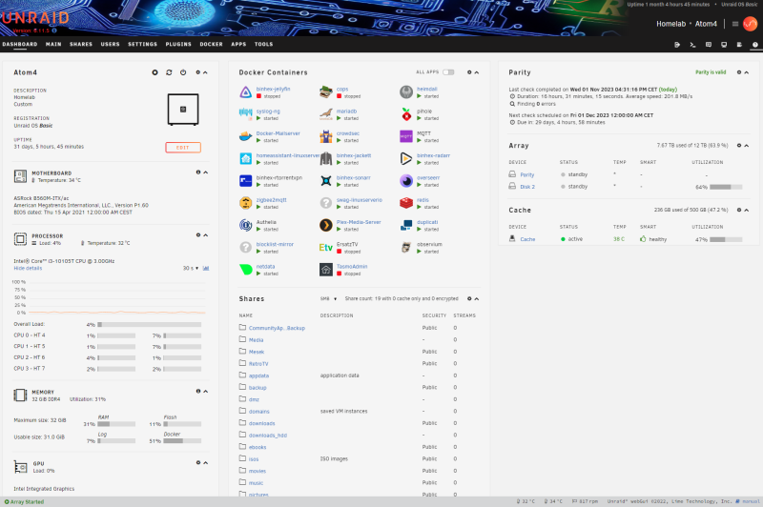763x507 pixels.
Task: Open the MQTT container icon
Action: point(406,136)
